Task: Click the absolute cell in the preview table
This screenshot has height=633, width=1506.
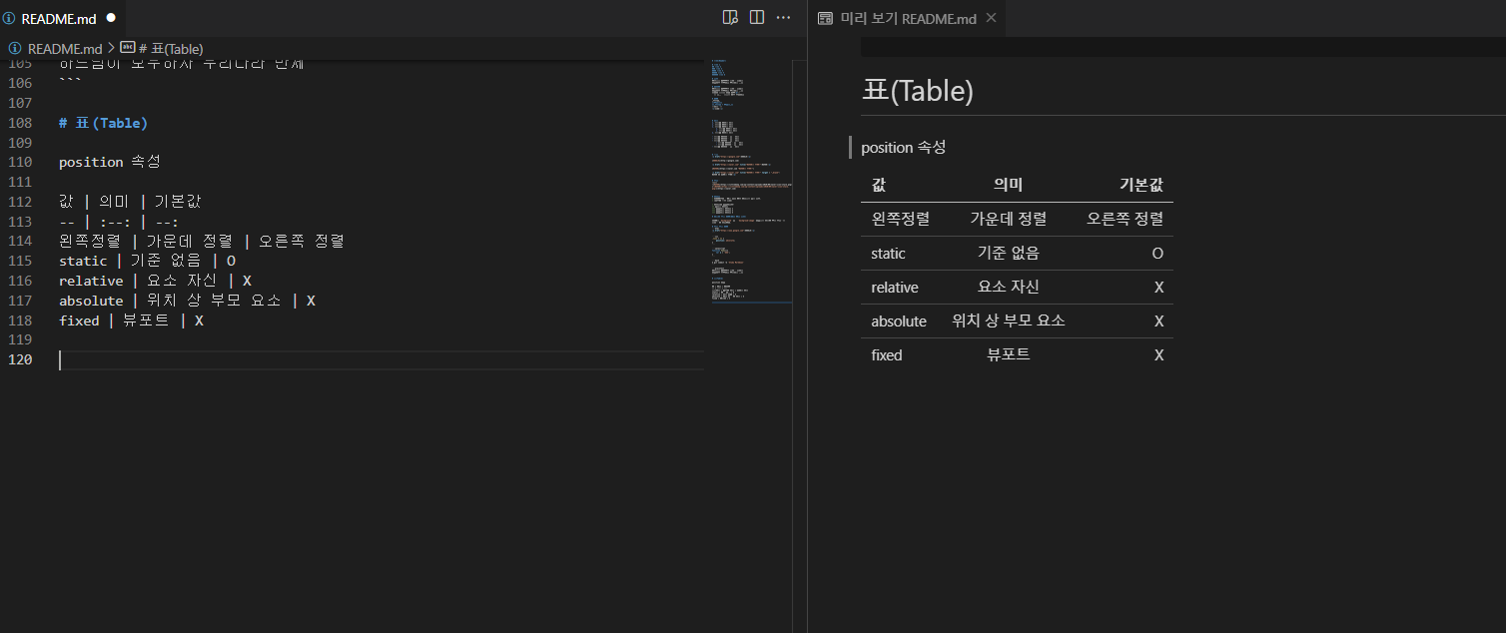Action: [899, 321]
